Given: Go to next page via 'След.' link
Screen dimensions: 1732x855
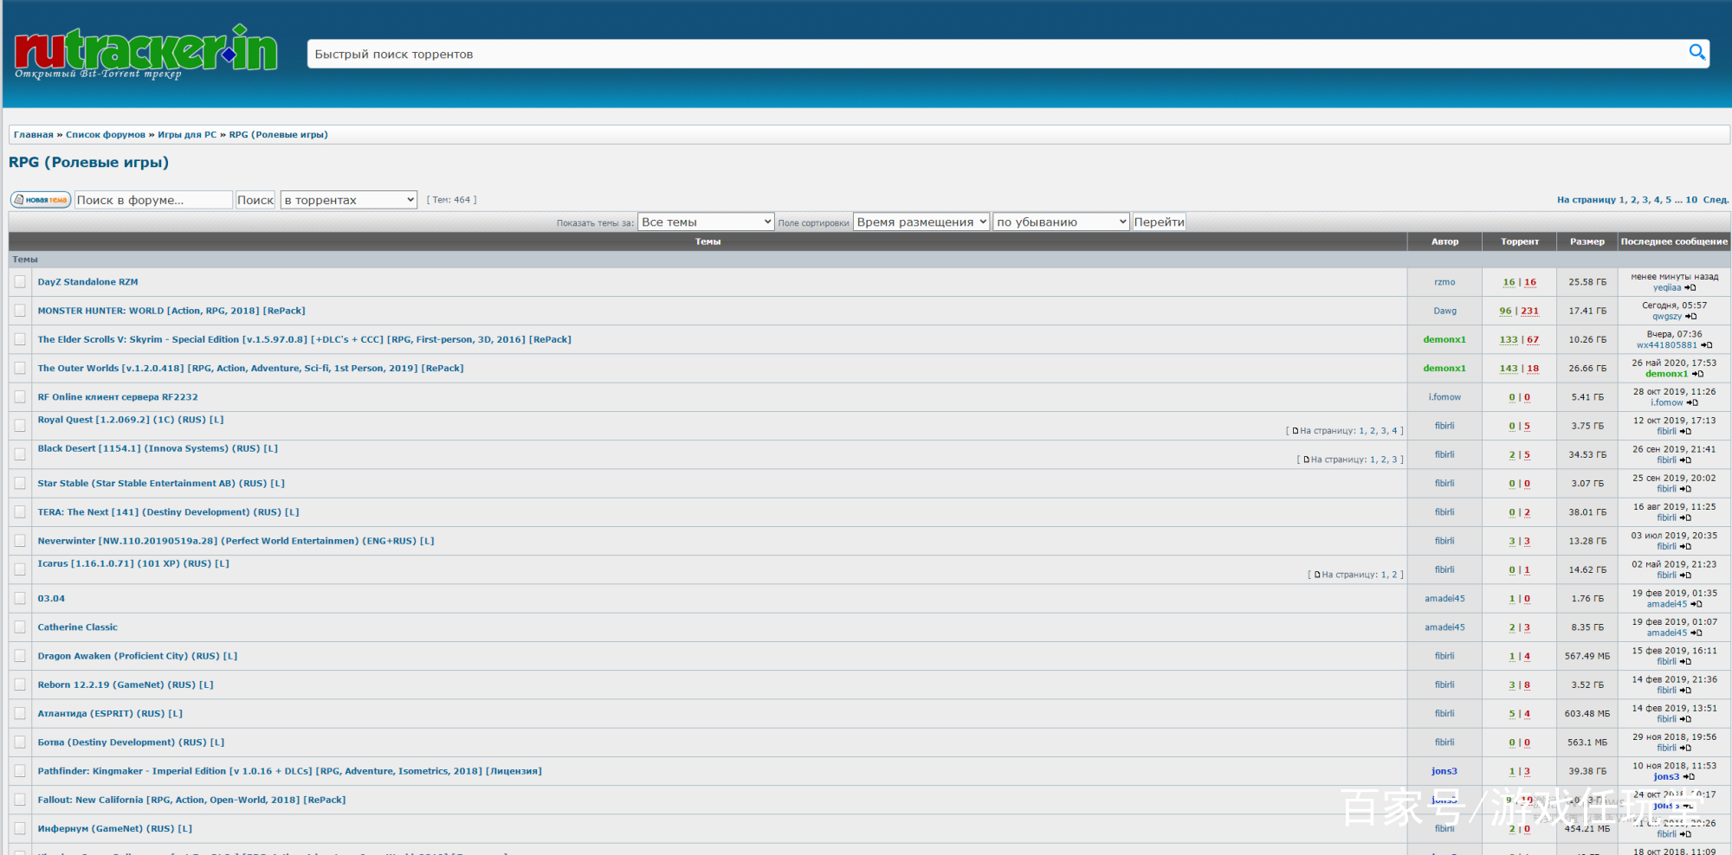Looking at the screenshot, I should (1716, 200).
